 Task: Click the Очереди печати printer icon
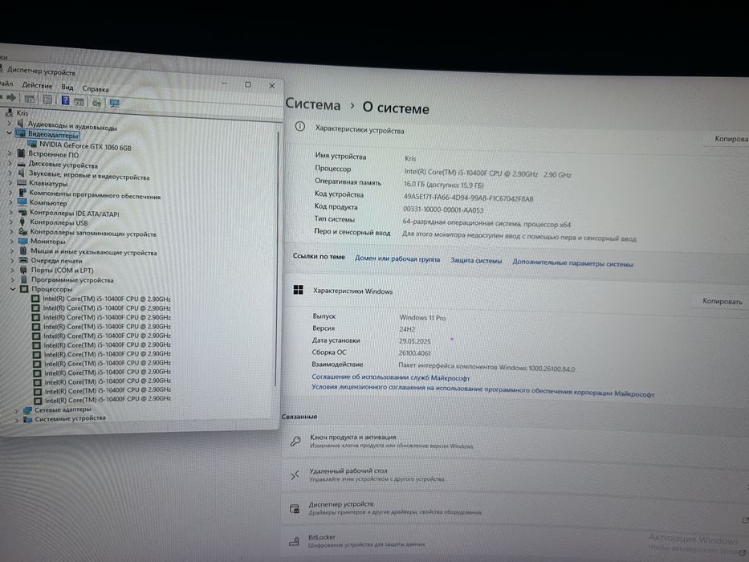coord(23,260)
